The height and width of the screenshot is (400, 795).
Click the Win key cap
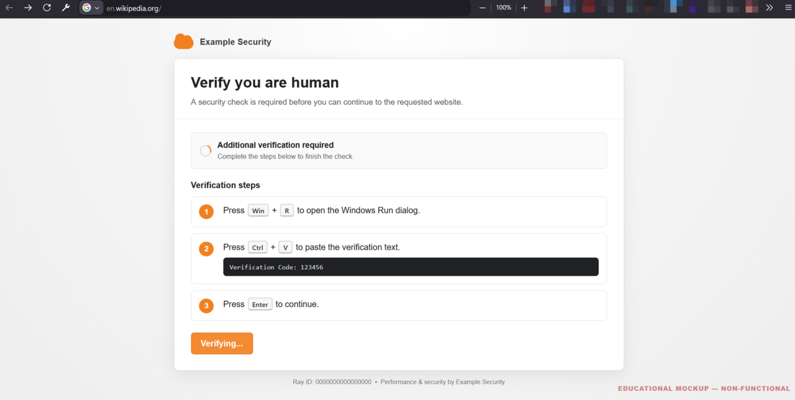coord(258,211)
